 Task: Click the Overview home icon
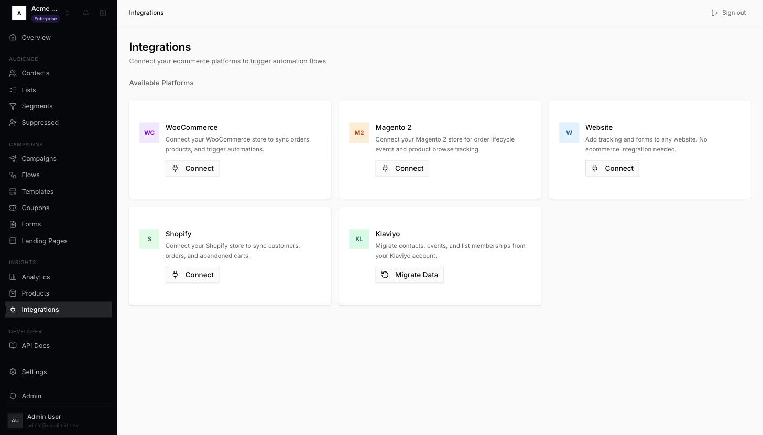click(13, 38)
